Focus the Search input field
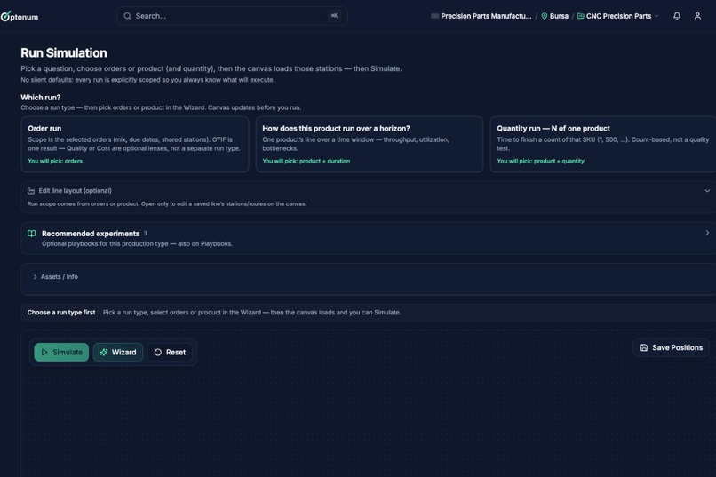716x477 pixels. pos(232,16)
